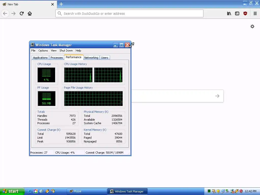Close the New Tab tab

[x=53, y=4]
